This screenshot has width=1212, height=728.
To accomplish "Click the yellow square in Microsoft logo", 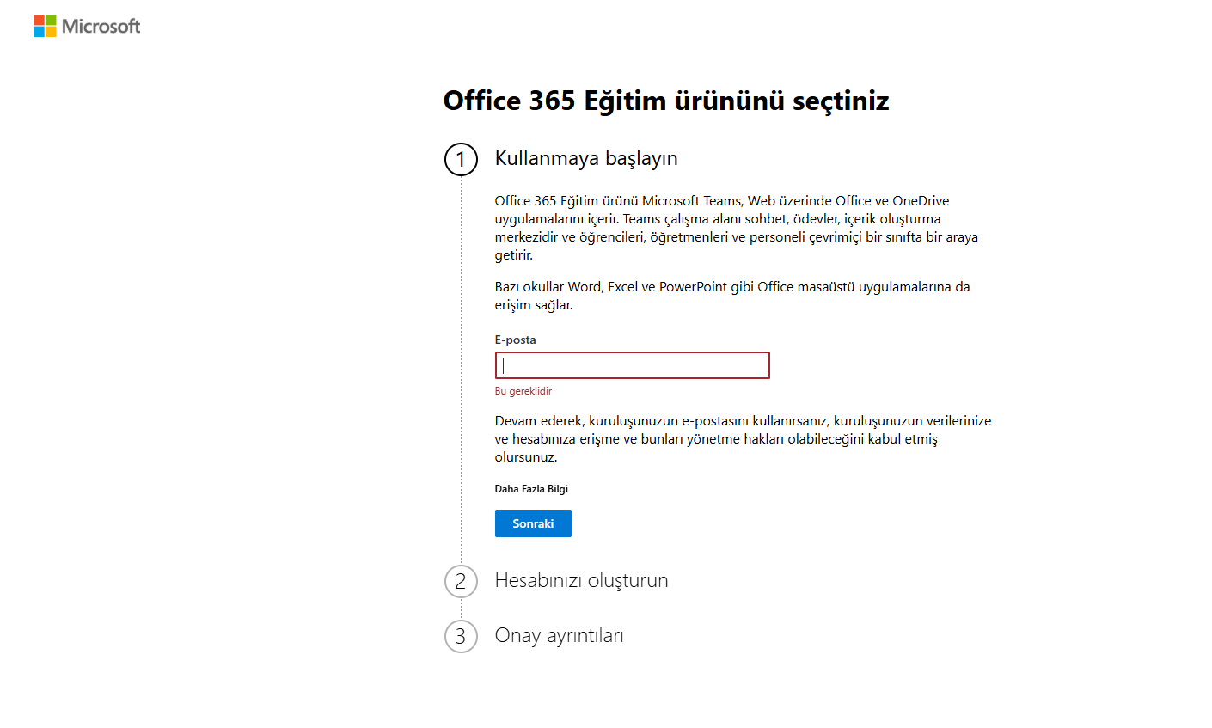I will click(51, 32).
